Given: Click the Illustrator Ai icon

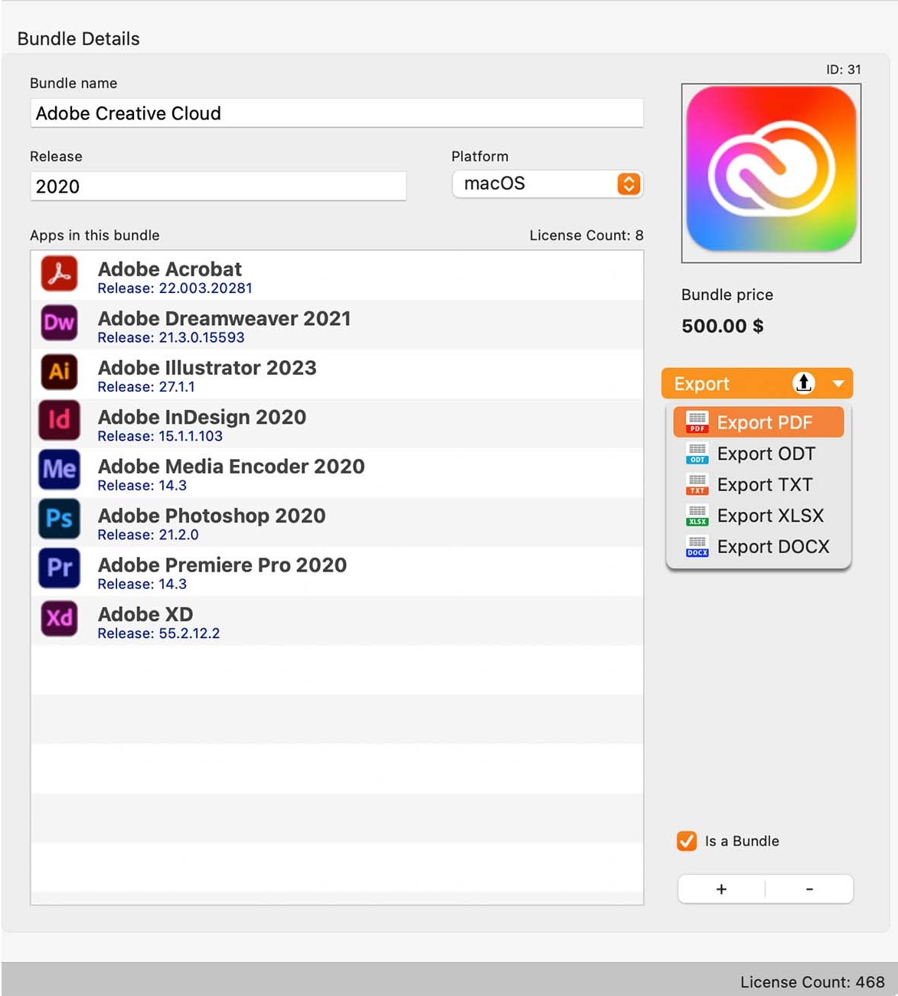Looking at the screenshot, I should (59, 372).
